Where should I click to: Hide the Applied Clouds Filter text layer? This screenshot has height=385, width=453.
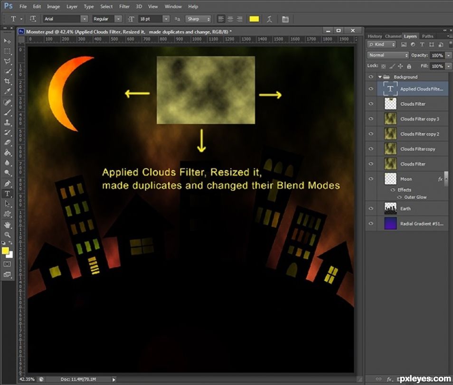pyautogui.click(x=371, y=89)
